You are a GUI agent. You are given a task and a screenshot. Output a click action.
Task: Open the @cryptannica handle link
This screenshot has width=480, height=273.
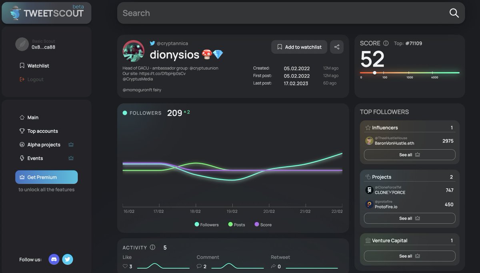(x=172, y=43)
